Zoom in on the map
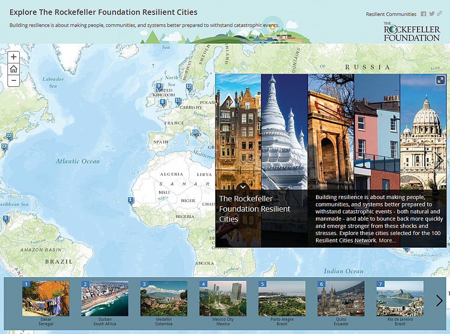 tap(14, 57)
